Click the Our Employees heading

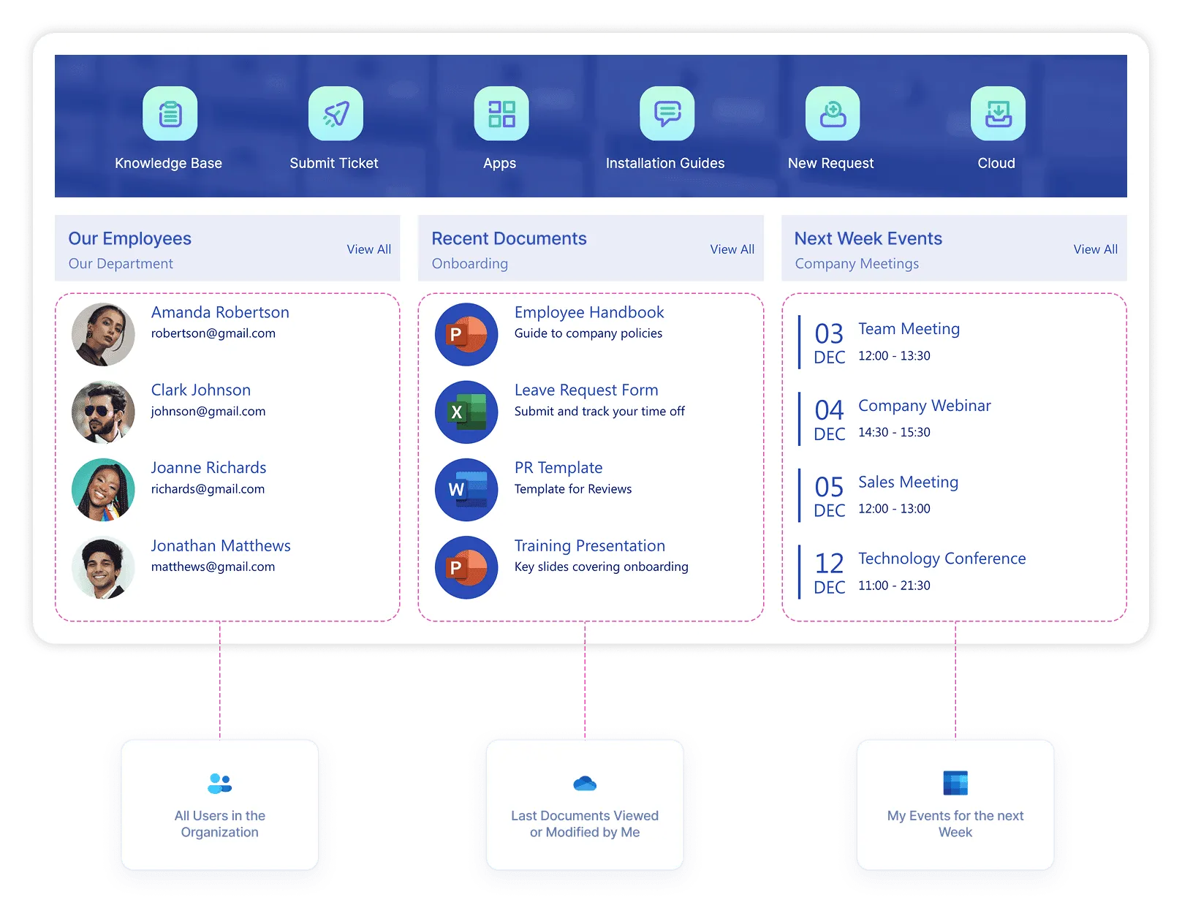point(129,238)
